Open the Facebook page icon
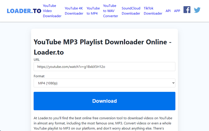The width and height of the screenshot is (209, 131). (187, 10)
